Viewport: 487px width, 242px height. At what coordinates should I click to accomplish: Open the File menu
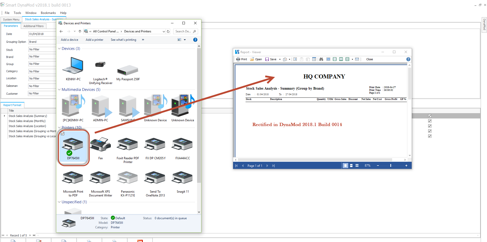[7, 13]
